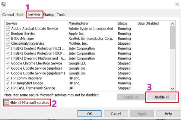Uncheck Intel(R) Content Protection HECI service
Image resolution: width=181 pixels, height=120 pixels.
[8, 48]
